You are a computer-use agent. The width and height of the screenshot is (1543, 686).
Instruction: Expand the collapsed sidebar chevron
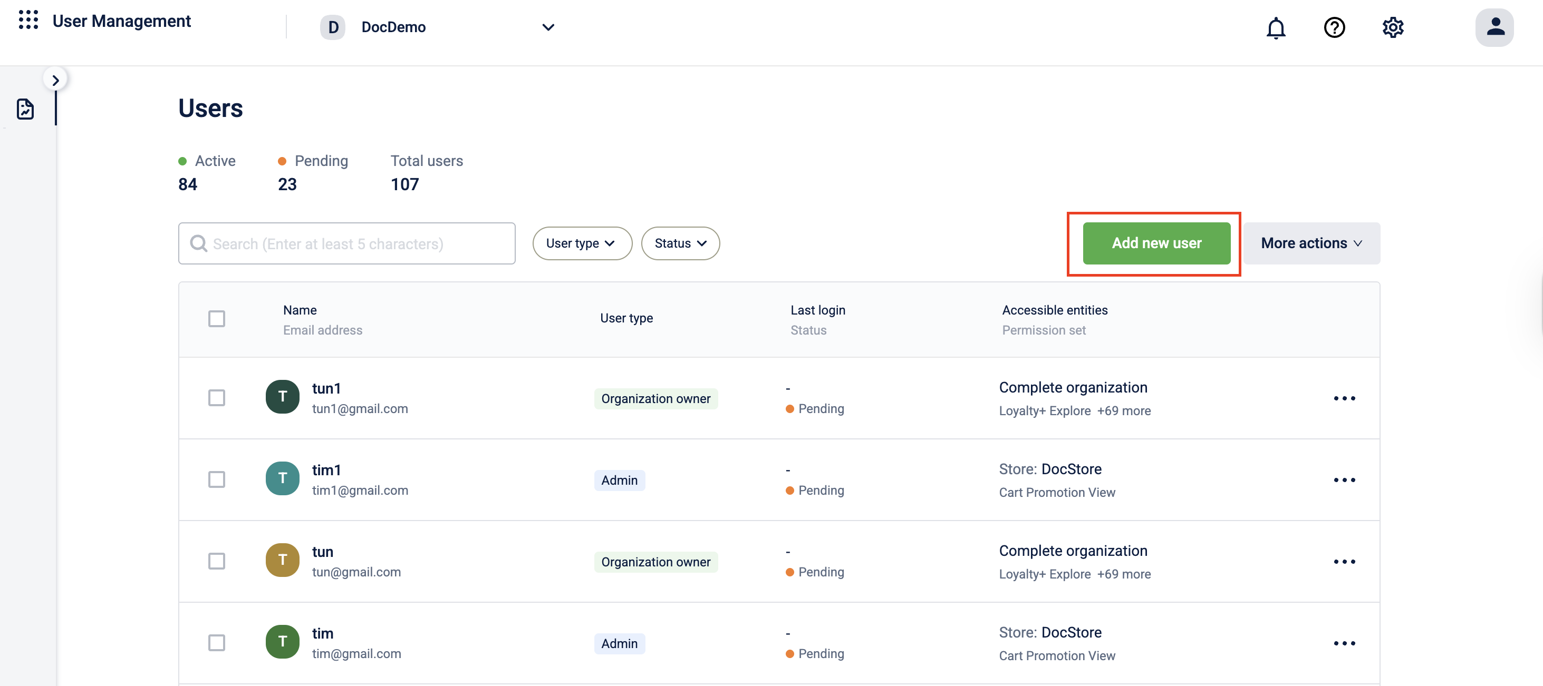pyautogui.click(x=56, y=80)
